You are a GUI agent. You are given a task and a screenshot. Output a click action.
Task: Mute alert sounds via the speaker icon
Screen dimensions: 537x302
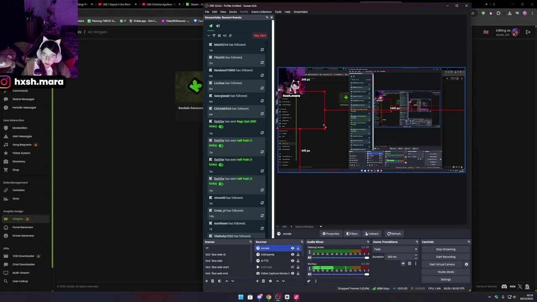coord(224,36)
